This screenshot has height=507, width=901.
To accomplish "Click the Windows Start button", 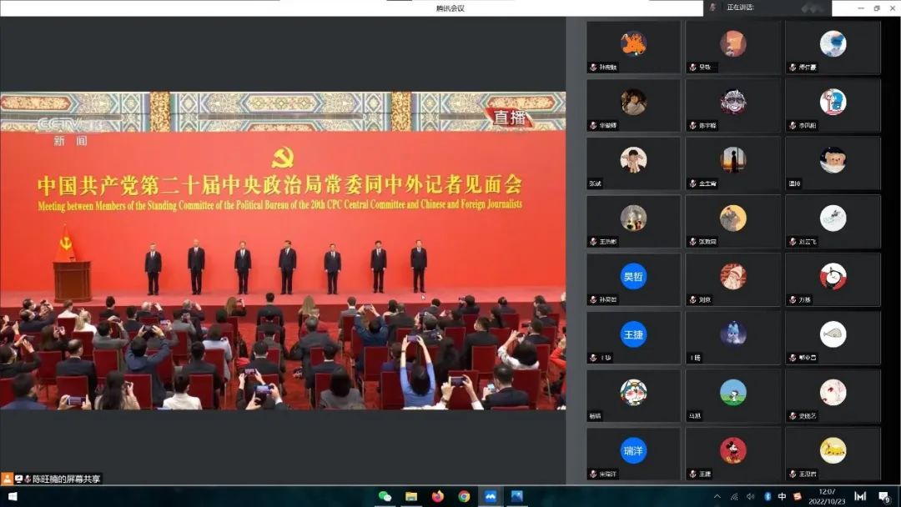I will click(13, 496).
